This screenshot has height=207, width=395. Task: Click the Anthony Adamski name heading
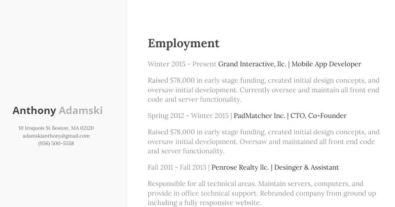tap(58, 110)
